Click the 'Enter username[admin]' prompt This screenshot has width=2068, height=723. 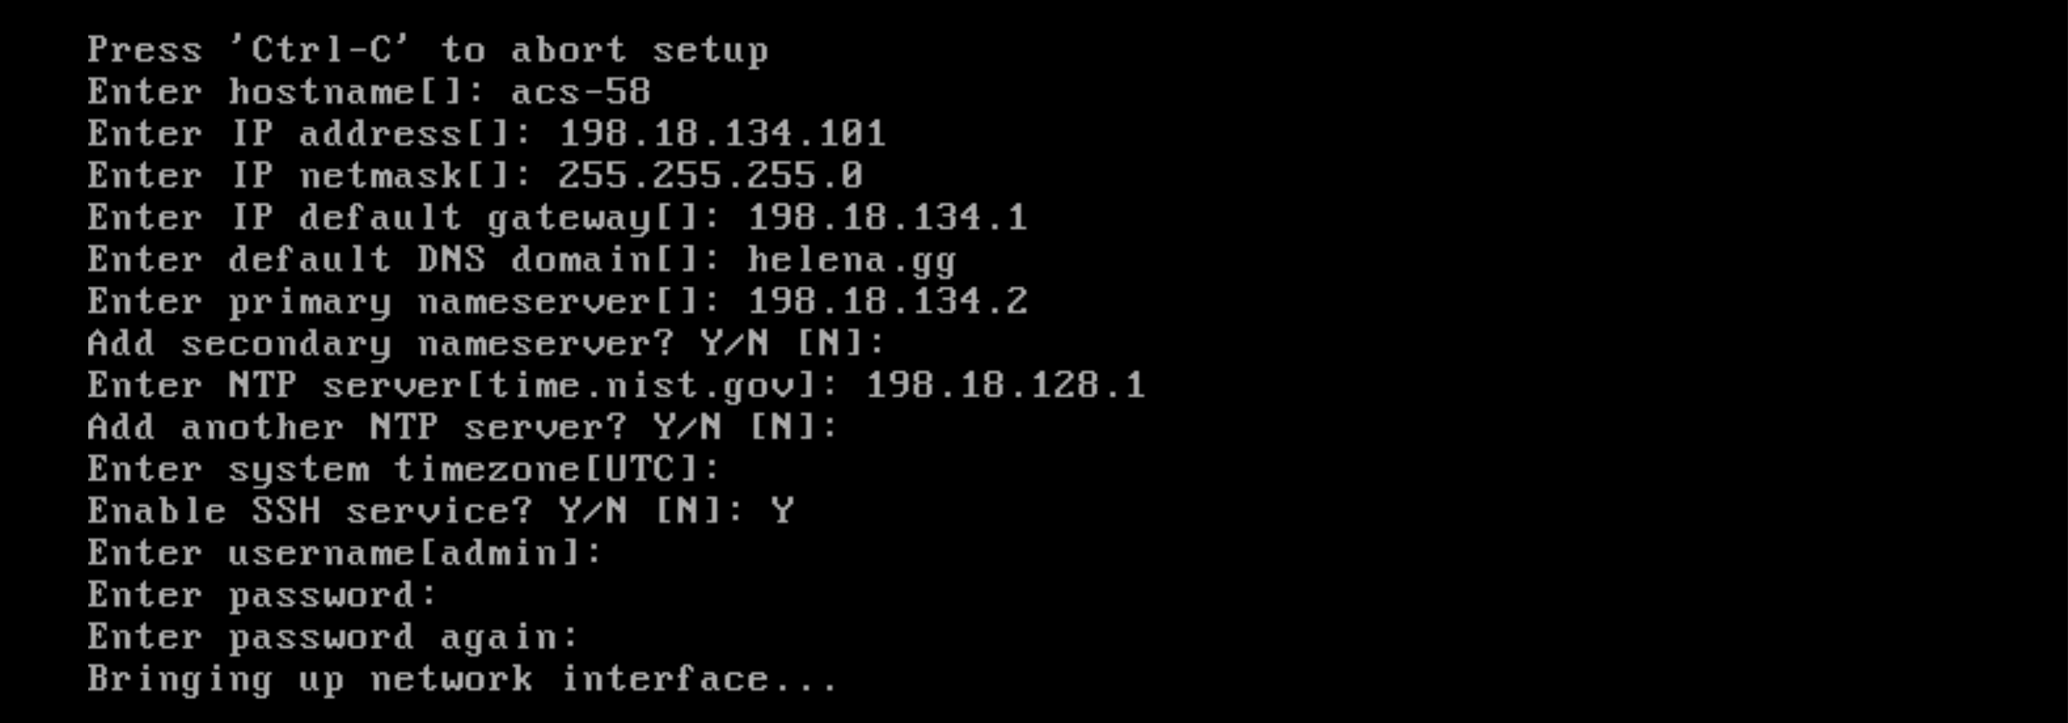(344, 553)
